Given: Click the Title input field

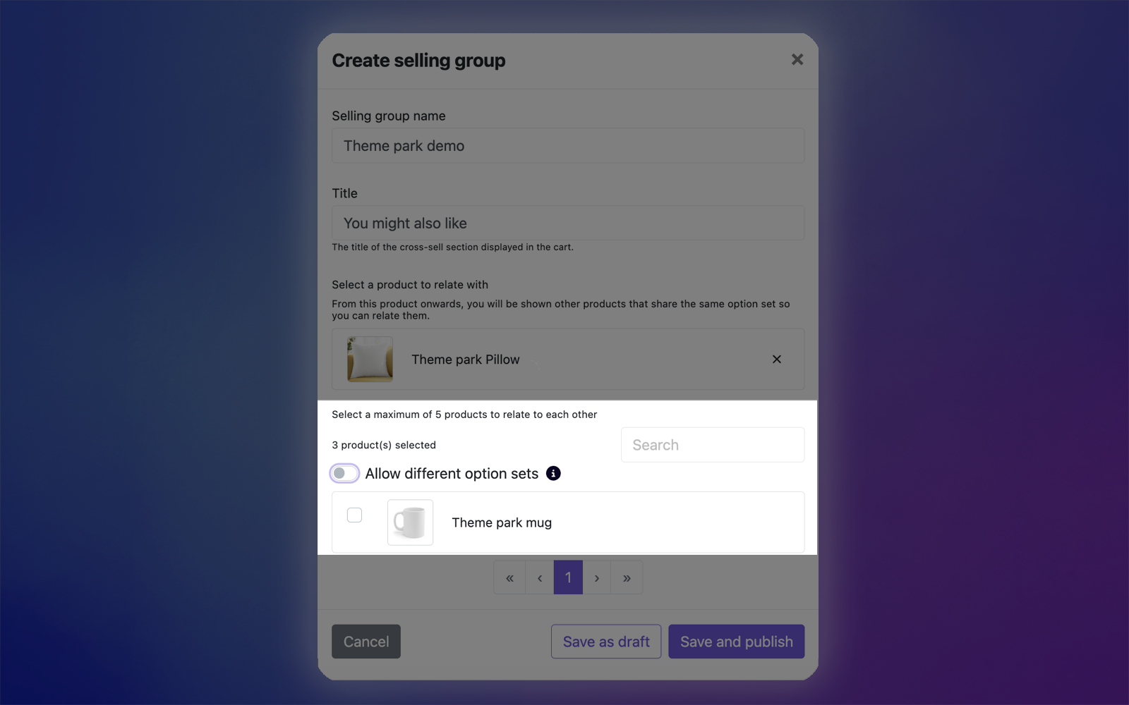Looking at the screenshot, I should point(568,223).
